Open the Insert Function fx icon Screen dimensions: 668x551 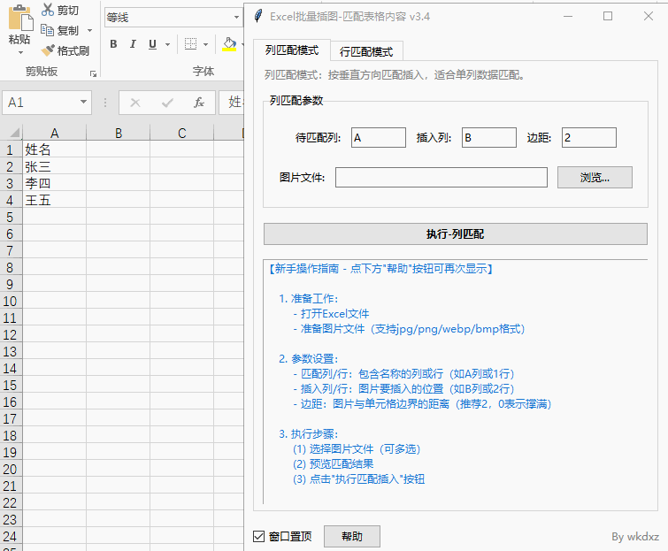click(198, 103)
